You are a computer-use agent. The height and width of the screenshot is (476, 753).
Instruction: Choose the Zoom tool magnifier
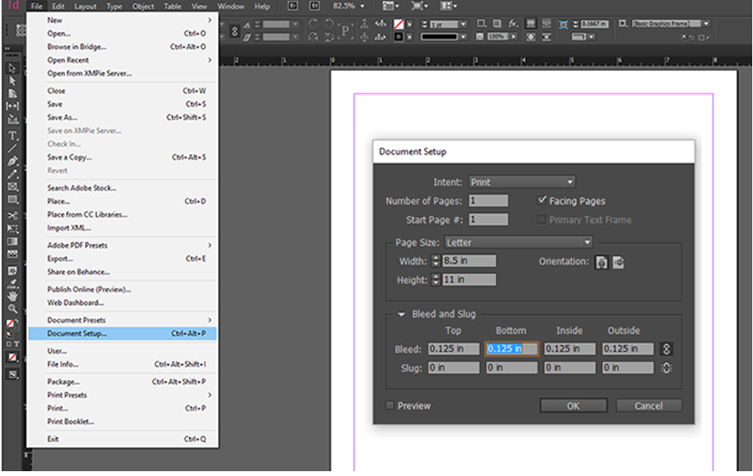pyautogui.click(x=12, y=309)
